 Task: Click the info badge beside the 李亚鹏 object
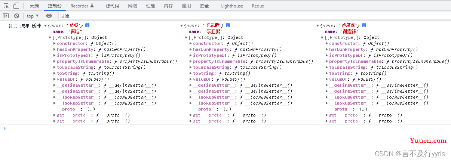228,25
